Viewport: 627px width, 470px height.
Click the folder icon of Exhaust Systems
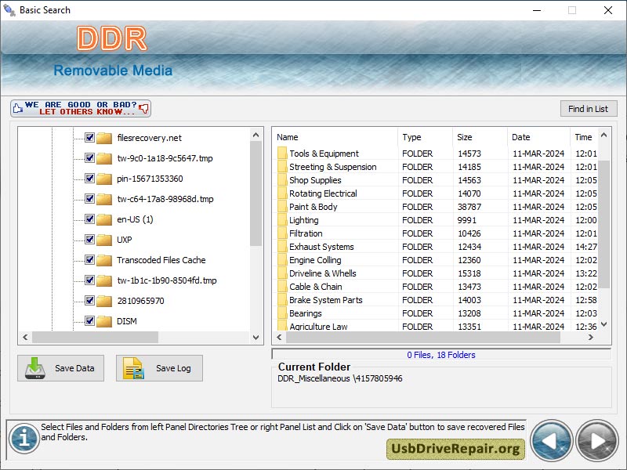tap(282, 247)
